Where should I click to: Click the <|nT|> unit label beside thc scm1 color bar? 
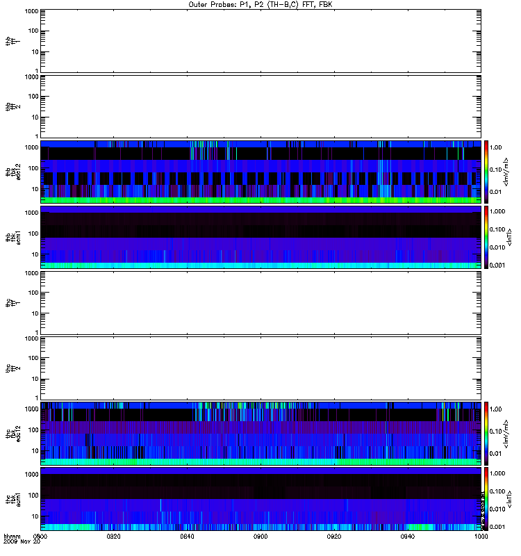pyautogui.click(x=510, y=499)
